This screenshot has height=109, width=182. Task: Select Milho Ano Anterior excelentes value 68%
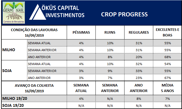(x=167, y=57)
